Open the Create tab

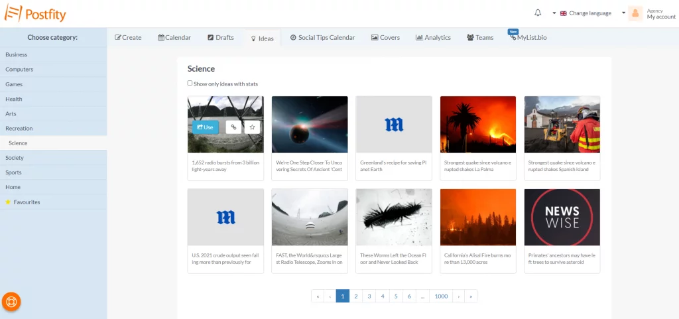(128, 38)
